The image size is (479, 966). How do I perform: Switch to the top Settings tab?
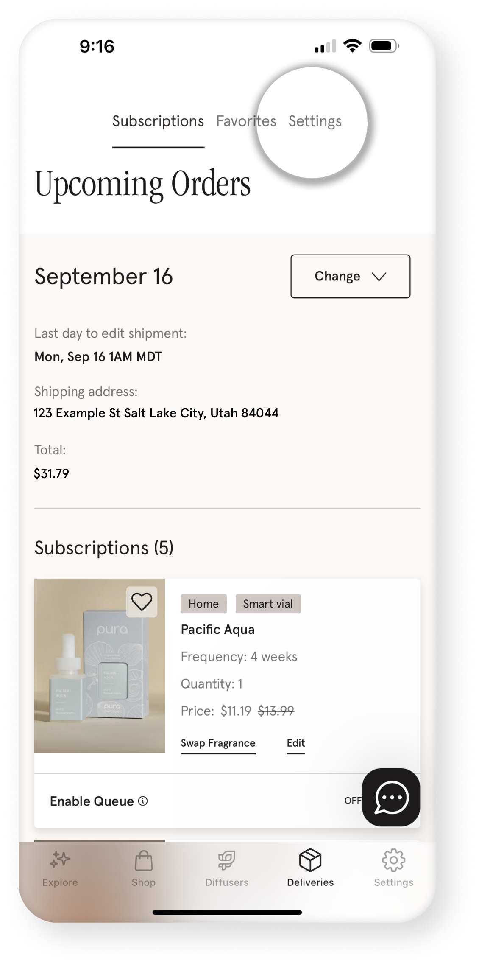315,121
